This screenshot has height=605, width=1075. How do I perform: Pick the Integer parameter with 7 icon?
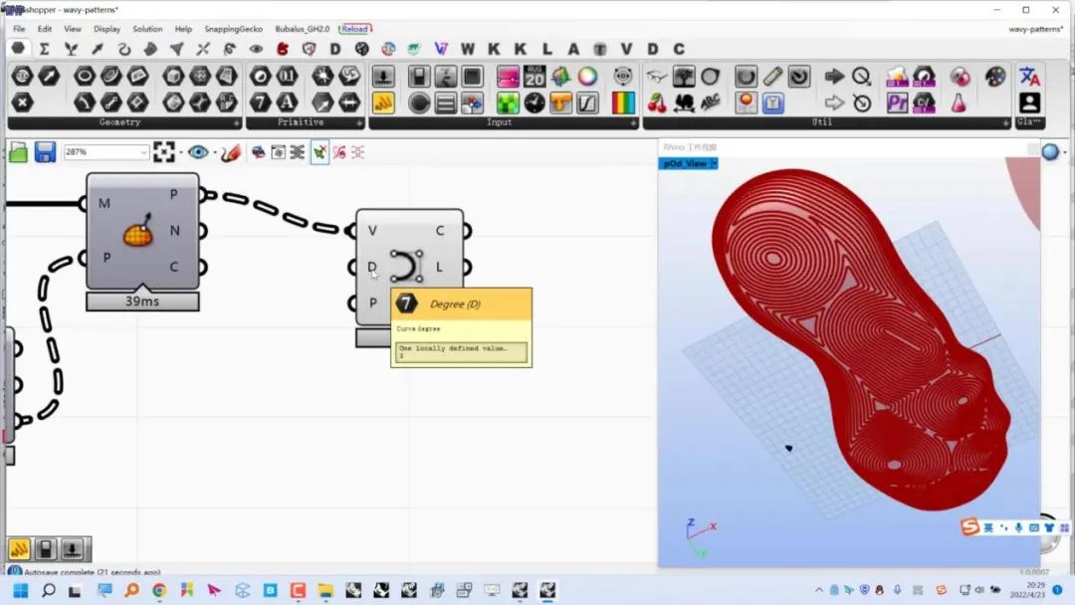point(260,102)
